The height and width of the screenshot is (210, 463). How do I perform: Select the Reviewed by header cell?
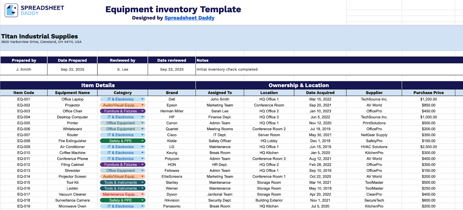click(123, 60)
